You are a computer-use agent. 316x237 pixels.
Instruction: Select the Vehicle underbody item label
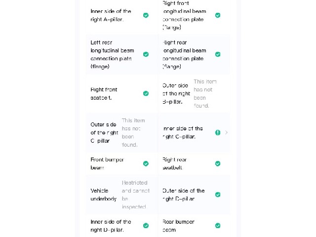[103, 195]
